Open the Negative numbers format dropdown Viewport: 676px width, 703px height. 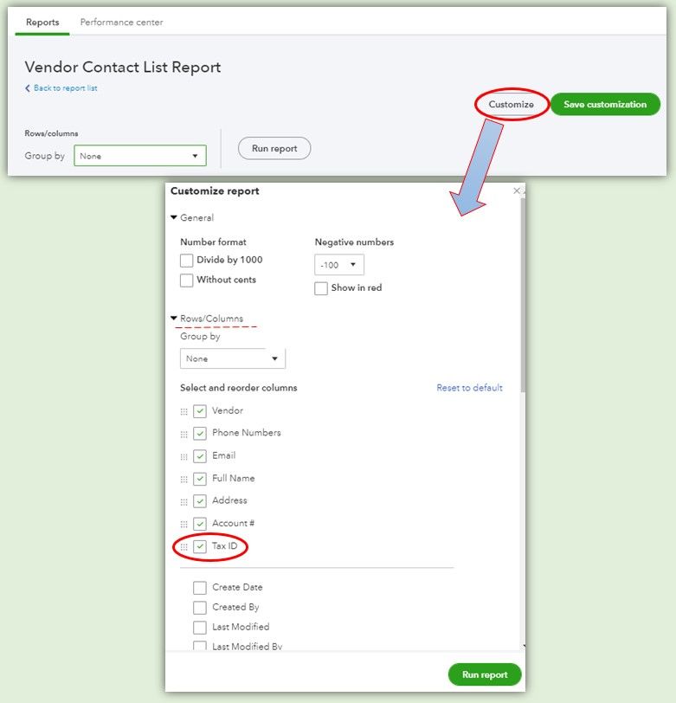pos(339,265)
